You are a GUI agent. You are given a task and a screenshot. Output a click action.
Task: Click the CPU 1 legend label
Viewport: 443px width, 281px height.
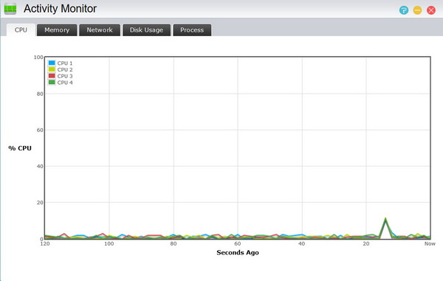[65, 63]
